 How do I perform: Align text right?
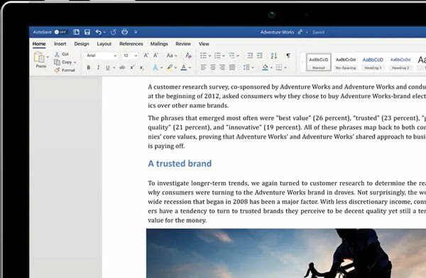pos(222,67)
